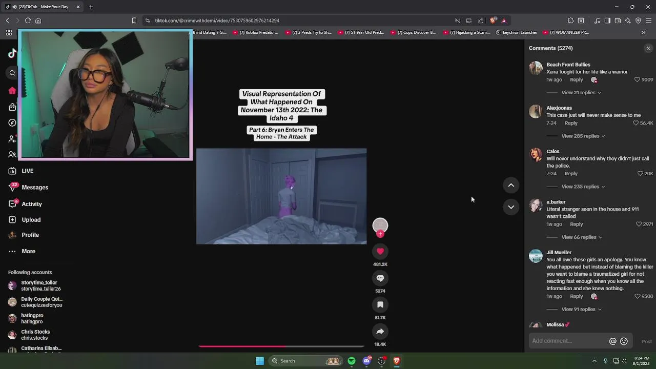
Task: Open Brave Wallet icon
Action: click(x=618, y=20)
